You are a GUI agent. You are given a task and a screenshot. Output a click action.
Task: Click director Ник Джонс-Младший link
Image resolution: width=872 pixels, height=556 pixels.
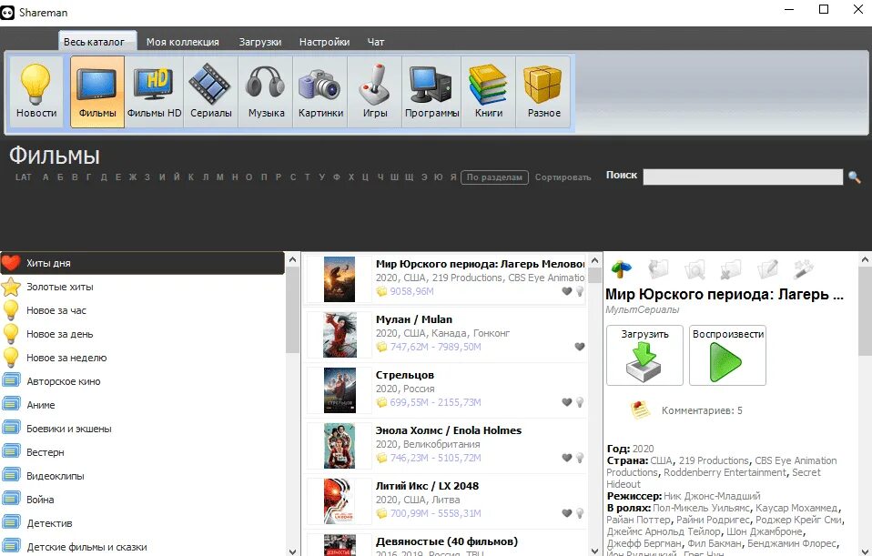[x=712, y=496]
